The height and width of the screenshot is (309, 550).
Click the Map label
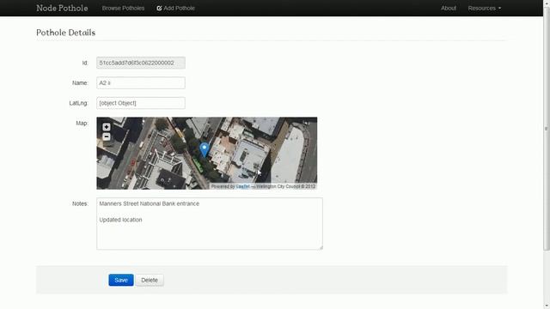point(82,124)
